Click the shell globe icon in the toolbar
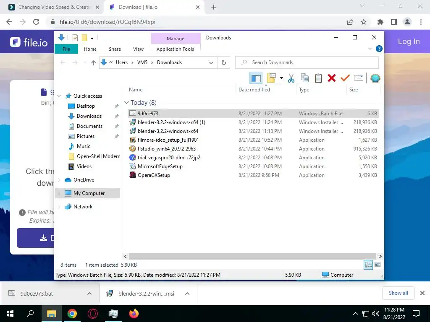Viewport: 430px width, 322px height. pos(375,78)
